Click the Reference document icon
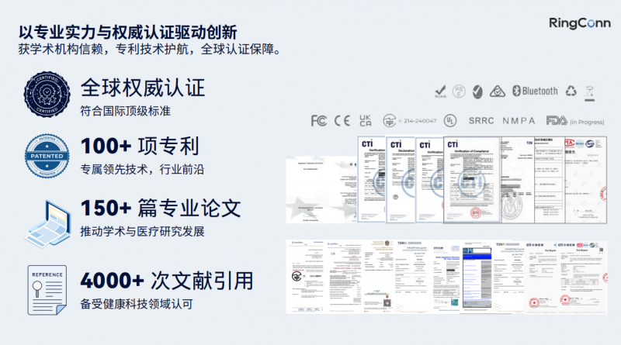 pos(47,289)
